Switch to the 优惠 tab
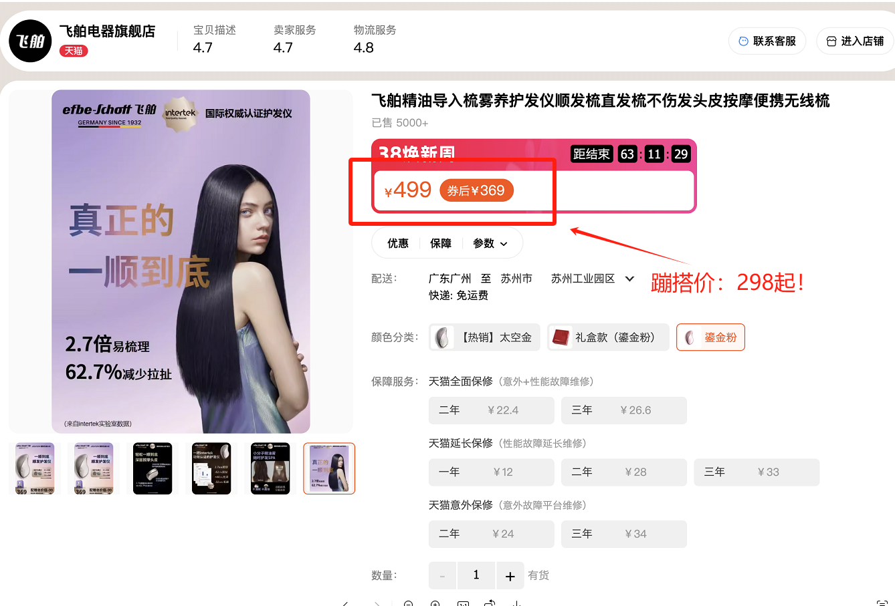Image resolution: width=895 pixels, height=606 pixels. point(398,243)
